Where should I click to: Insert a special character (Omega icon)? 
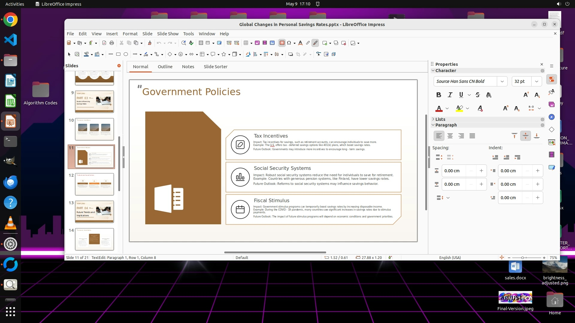coord(289,43)
